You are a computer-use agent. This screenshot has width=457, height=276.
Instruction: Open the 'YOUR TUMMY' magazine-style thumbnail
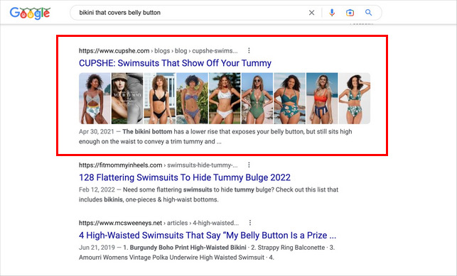[127, 99]
